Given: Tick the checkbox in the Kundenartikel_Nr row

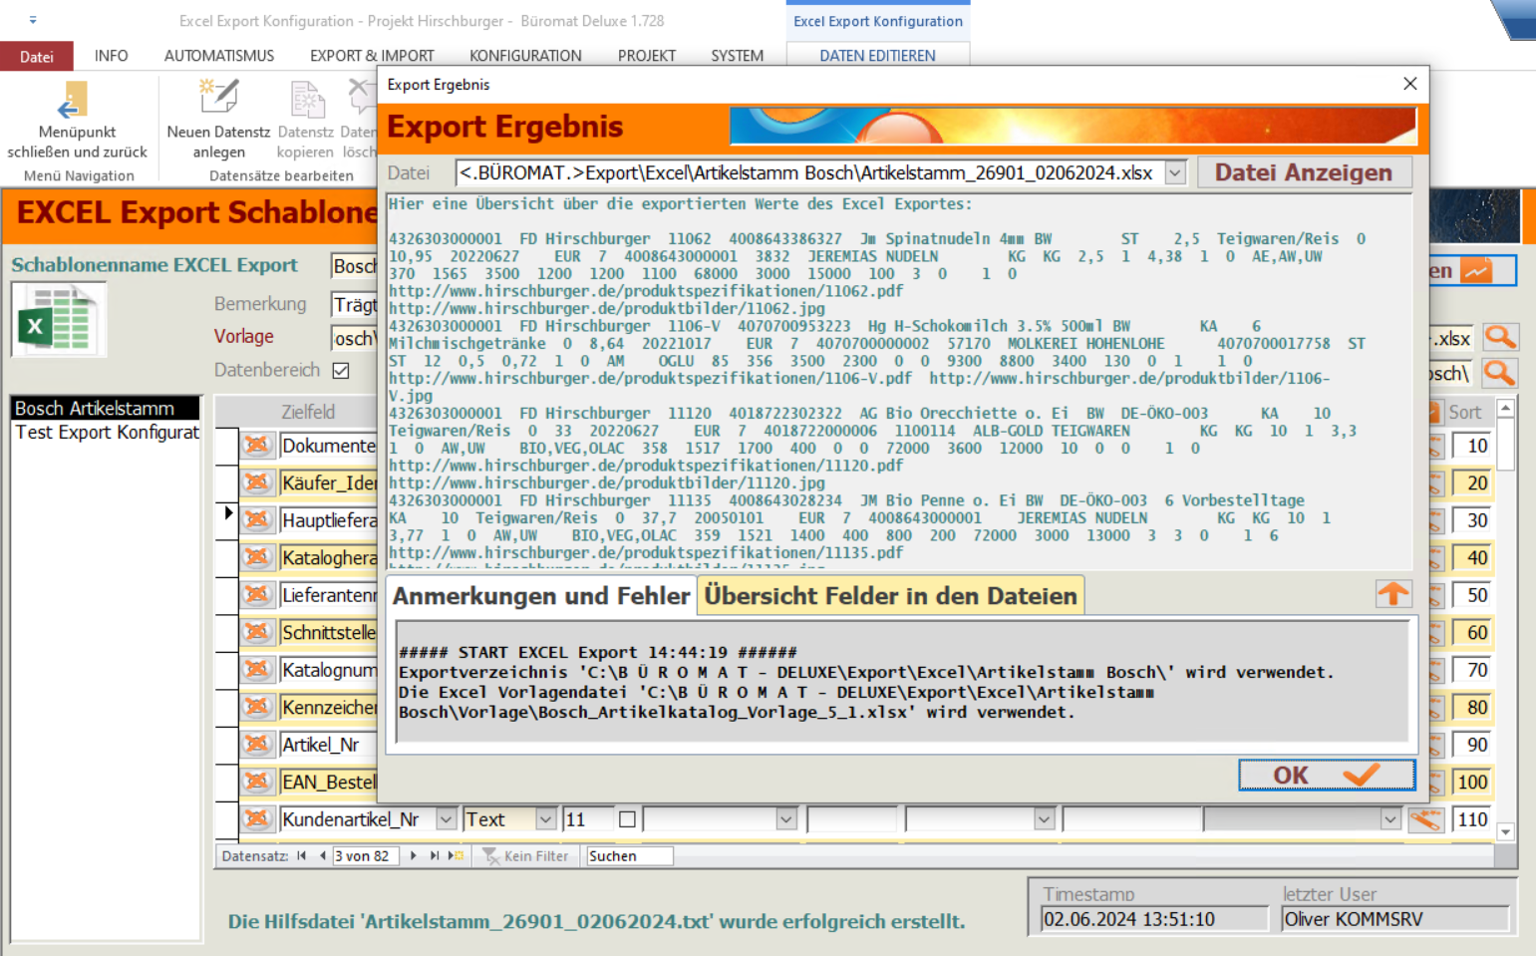Looking at the screenshot, I should [x=627, y=819].
